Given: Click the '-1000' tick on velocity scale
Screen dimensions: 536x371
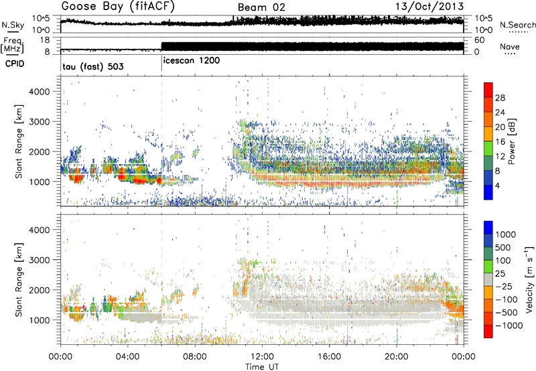Looking at the screenshot, I should tap(509, 325).
